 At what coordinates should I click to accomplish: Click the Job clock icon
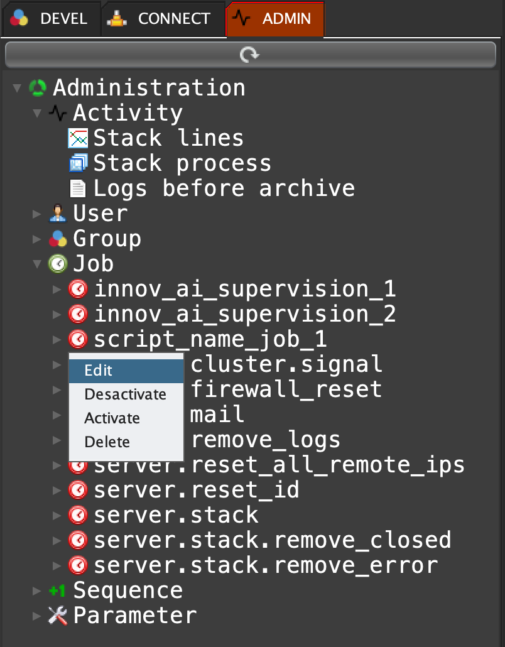[x=58, y=264]
